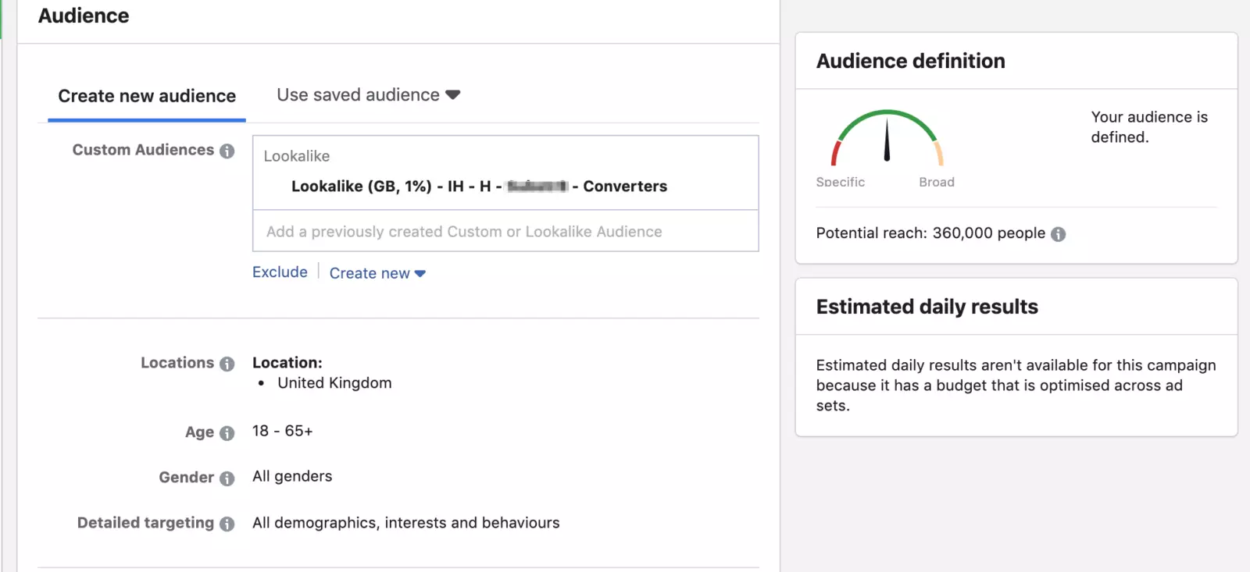This screenshot has width=1250, height=572.
Task: Click the audience size gauge needle
Action: point(887,139)
